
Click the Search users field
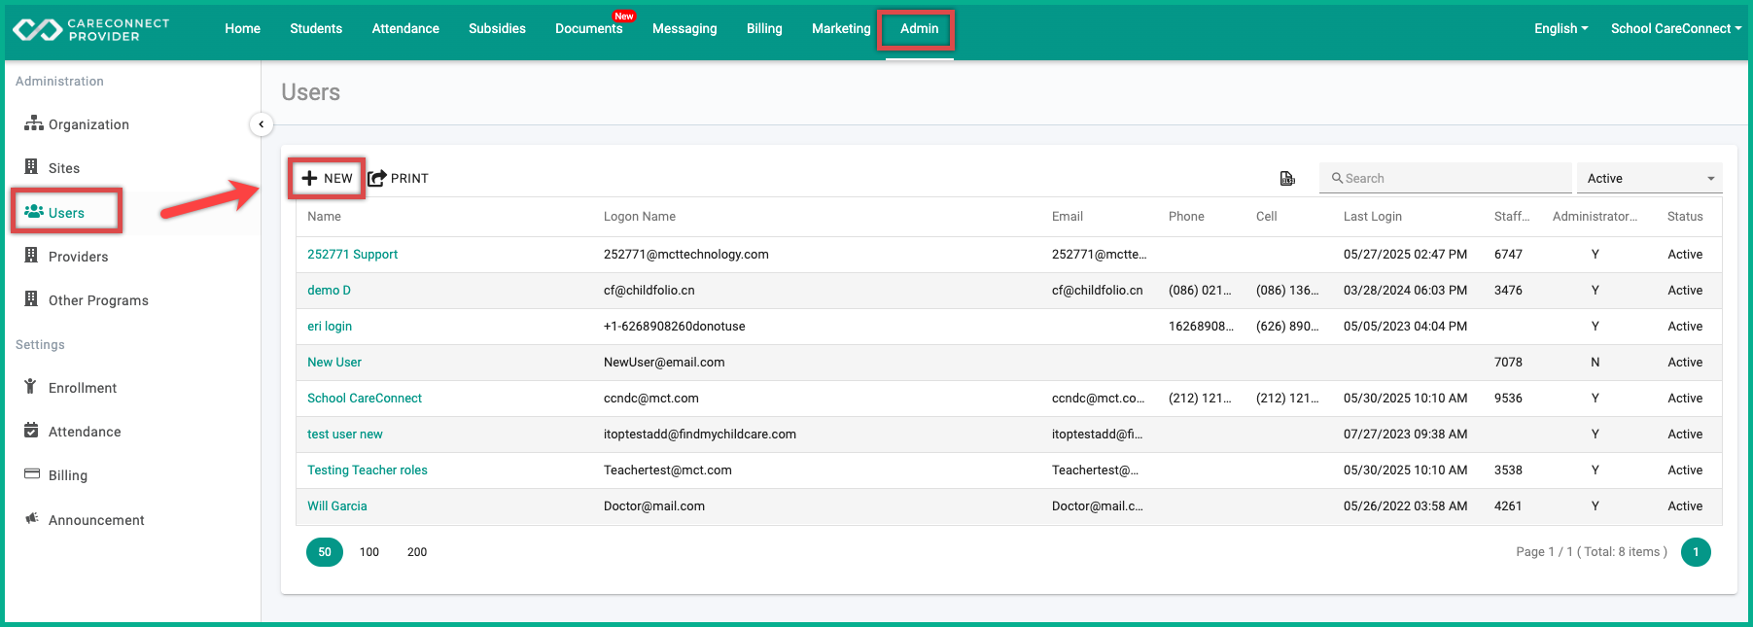tap(1445, 178)
